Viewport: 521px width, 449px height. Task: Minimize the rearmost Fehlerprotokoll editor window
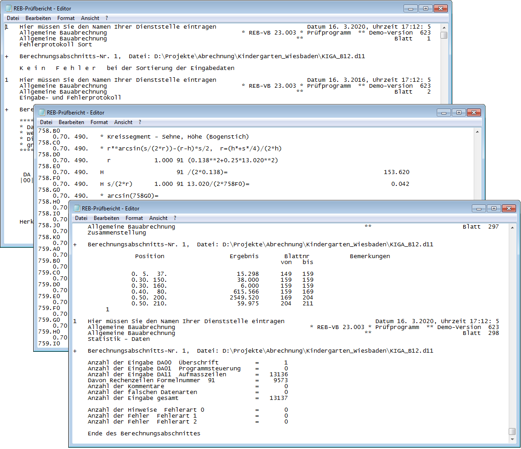pyautogui.click(x=410, y=9)
